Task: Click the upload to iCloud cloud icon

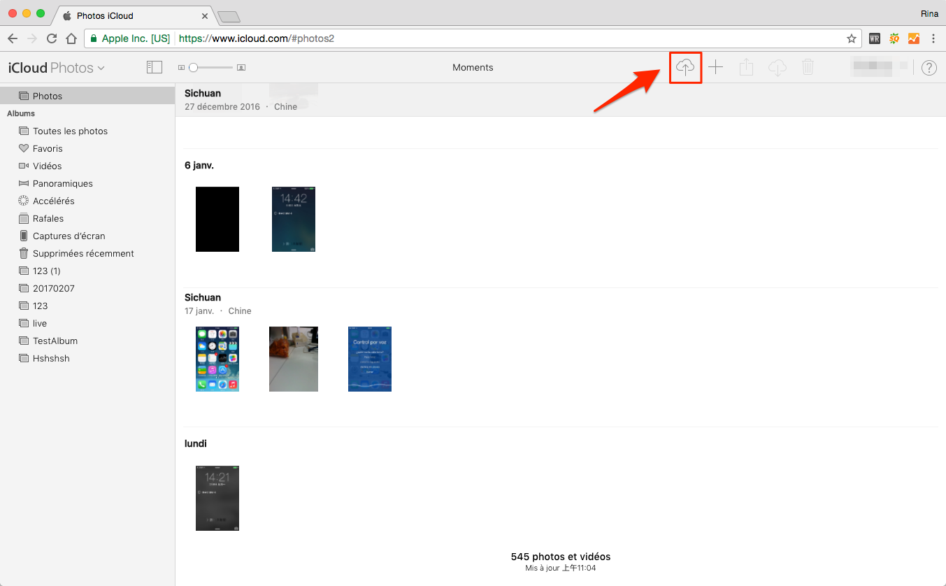Action: tap(685, 67)
